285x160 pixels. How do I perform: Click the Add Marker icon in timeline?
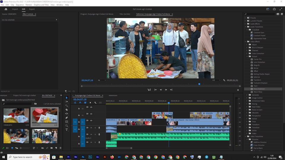(90, 103)
